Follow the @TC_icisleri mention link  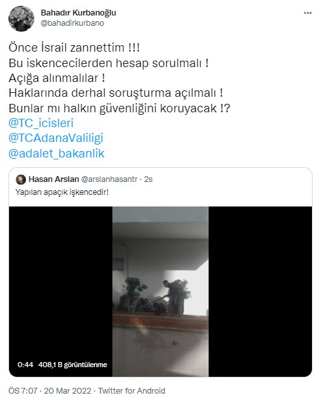[41, 123]
